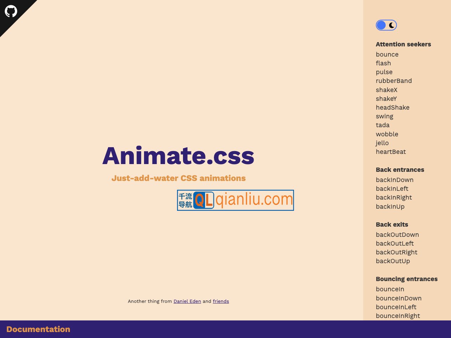Play the backOutLeft animation
Image resolution: width=451 pixels, height=338 pixels.
point(395,243)
